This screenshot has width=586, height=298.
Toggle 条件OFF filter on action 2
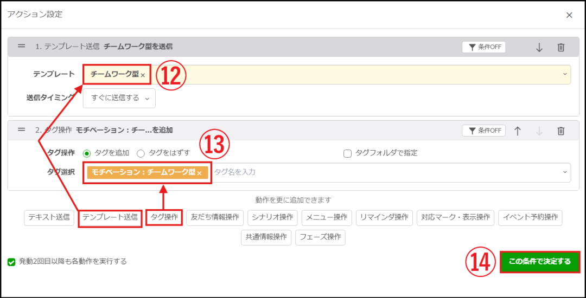484,131
